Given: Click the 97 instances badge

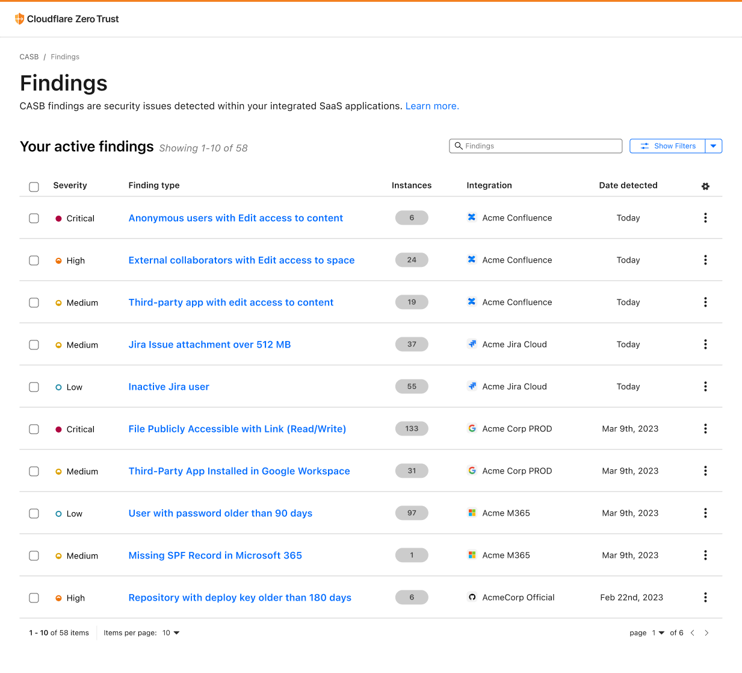Looking at the screenshot, I should pyautogui.click(x=412, y=513).
